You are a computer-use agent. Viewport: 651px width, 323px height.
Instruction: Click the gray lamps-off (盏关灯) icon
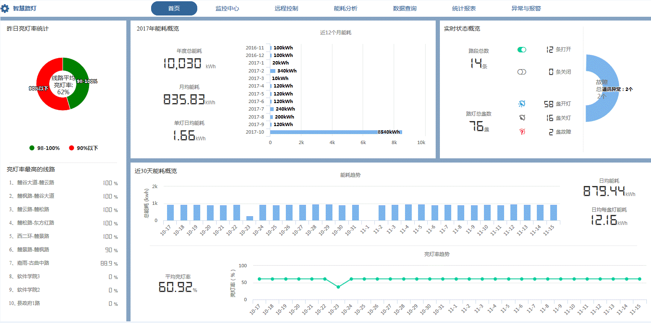click(x=522, y=118)
